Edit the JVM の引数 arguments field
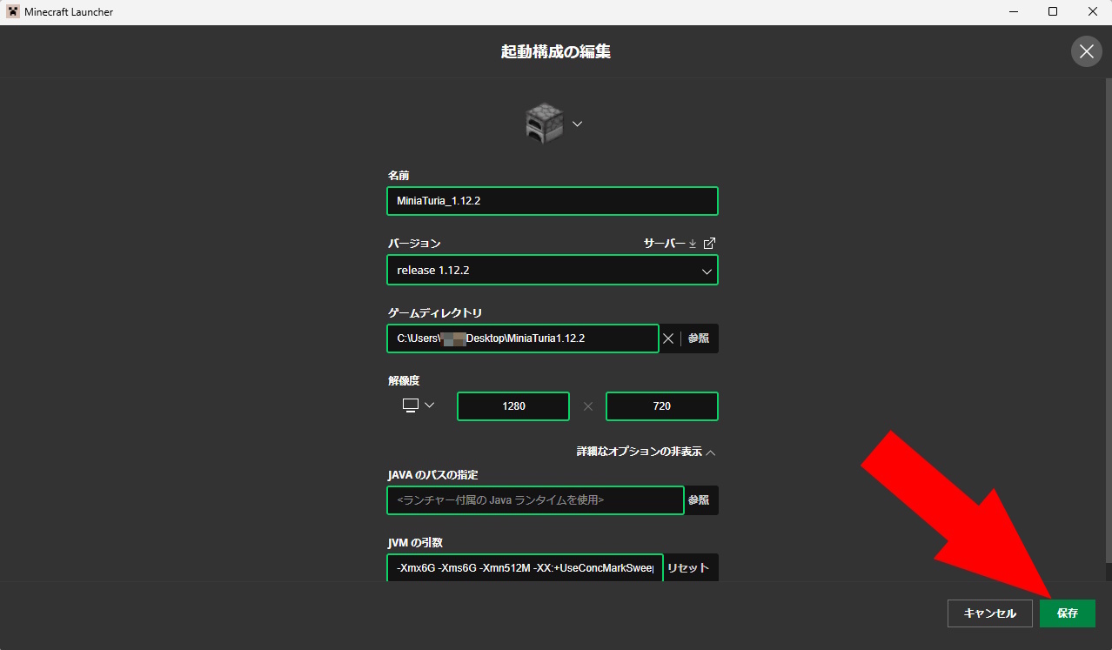Viewport: 1112px width, 650px height. (x=526, y=568)
